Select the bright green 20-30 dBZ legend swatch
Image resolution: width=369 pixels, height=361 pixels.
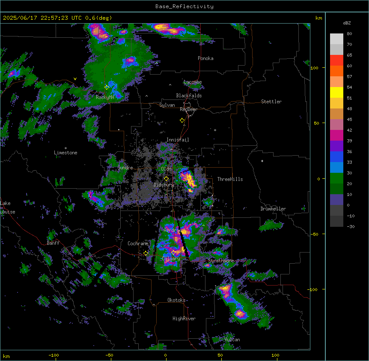pos(336,178)
